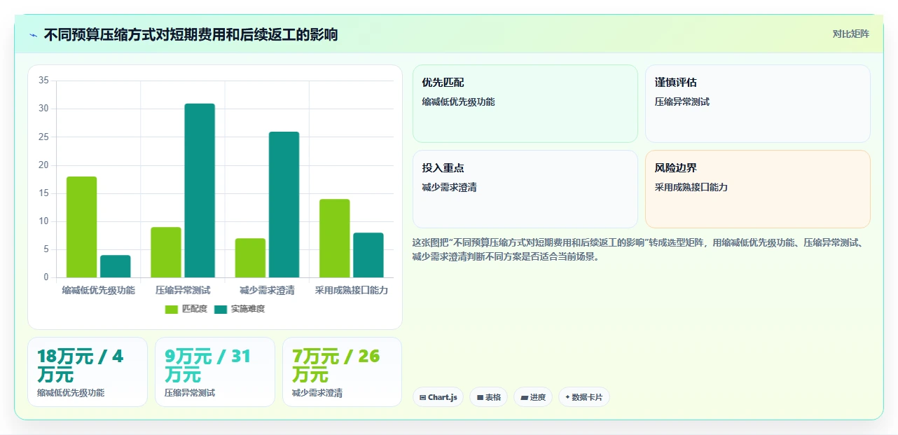Image resolution: width=898 pixels, height=435 pixels.
Task: Click the diamond icon in 数据卡片 tag
Action: click(x=567, y=397)
